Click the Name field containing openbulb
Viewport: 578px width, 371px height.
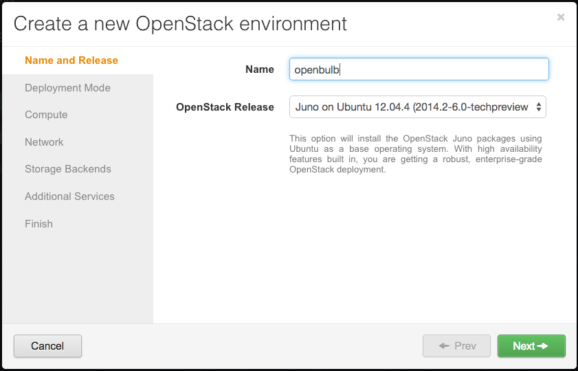419,69
